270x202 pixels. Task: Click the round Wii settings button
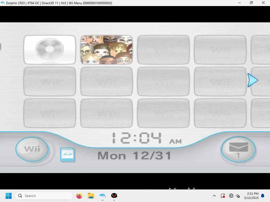click(32, 149)
